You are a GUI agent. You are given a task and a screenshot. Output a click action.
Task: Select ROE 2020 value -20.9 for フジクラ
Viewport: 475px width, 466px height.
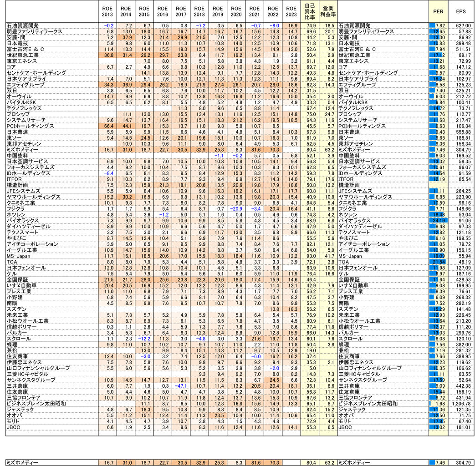pos(236,209)
